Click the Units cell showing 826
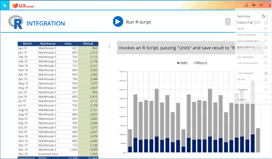Image resolution: width=272 pixels, height=159 pixels. coord(68,136)
